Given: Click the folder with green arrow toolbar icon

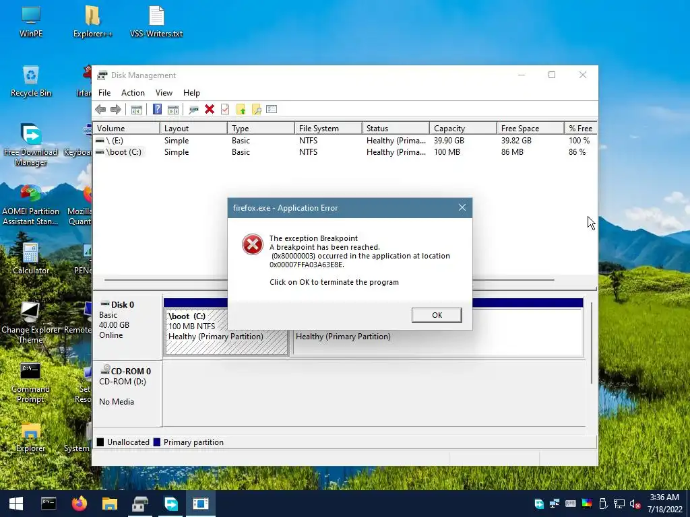Looking at the screenshot, I should pos(241,110).
